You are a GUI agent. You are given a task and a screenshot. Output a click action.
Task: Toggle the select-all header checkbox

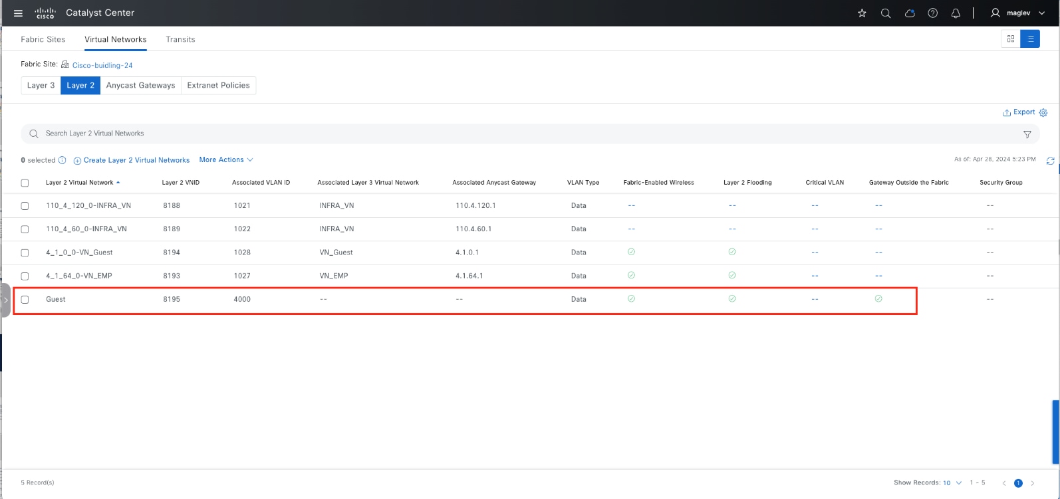(x=25, y=183)
